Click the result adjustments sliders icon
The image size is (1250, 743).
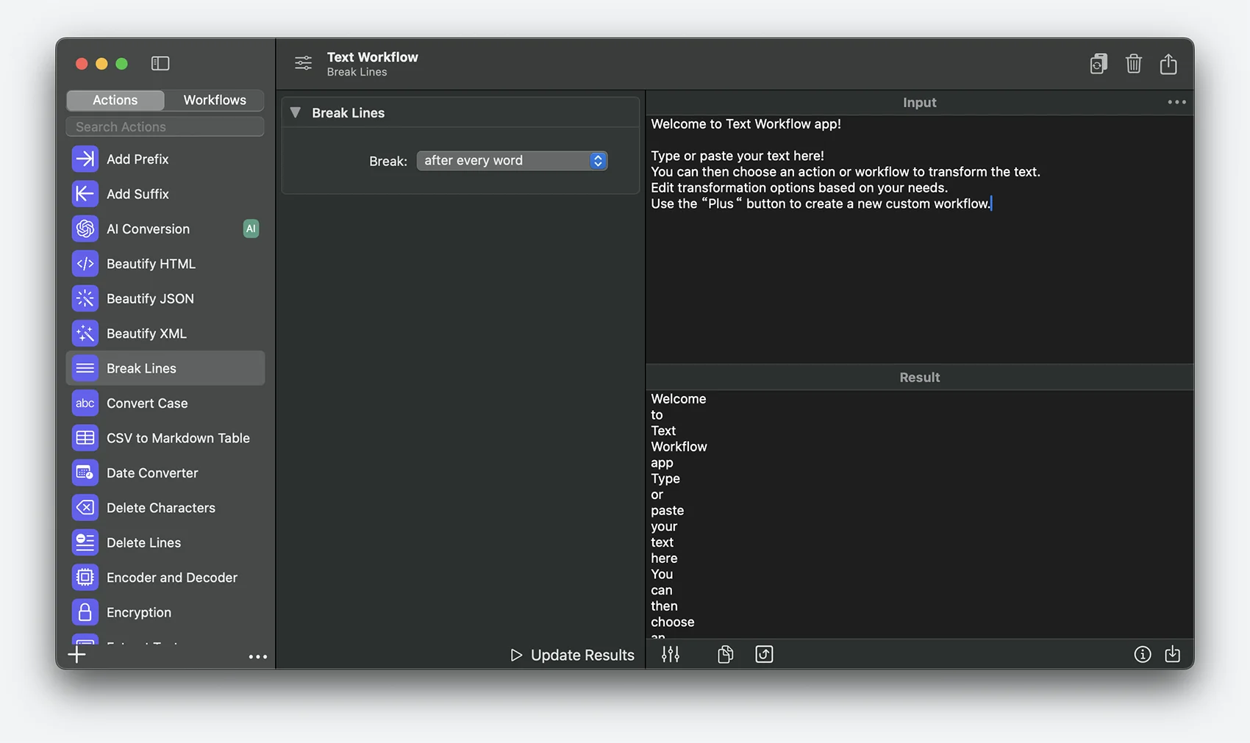(x=671, y=654)
